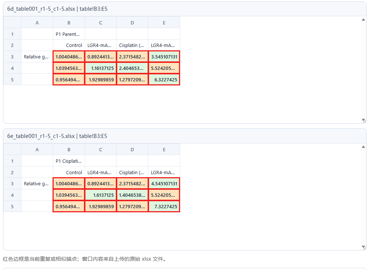This screenshot has height=270, width=371.
Task: Click 6d_table001_r1-5_c1-5.xlsx panel title
Action: pyautogui.click(x=57, y=9)
